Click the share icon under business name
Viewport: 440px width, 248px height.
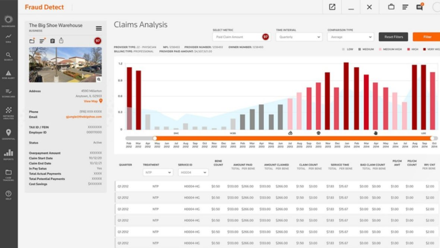pyautogui.click(x=61, y=41)
